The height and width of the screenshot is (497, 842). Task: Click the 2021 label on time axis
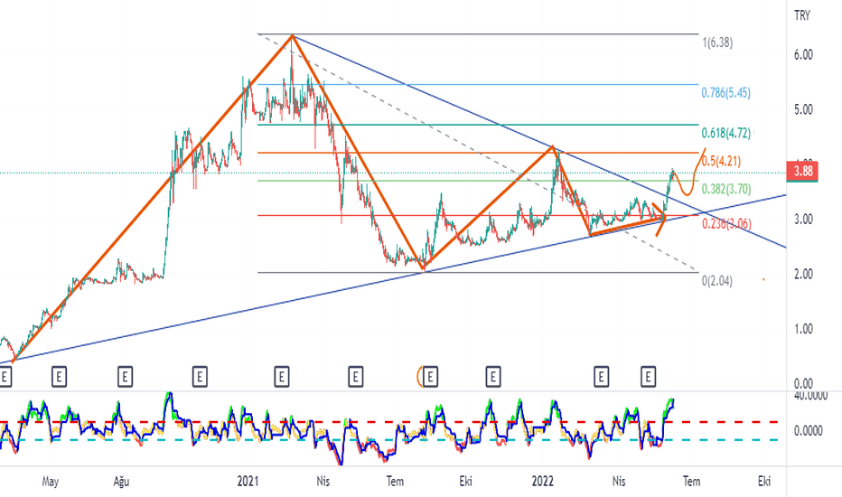tap(248, 481)
